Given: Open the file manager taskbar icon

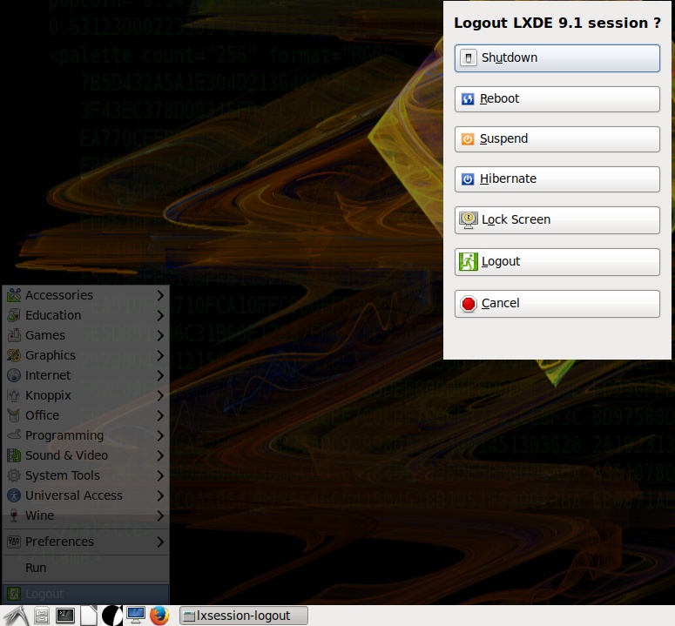Looking at the screenshot, I should click(x=41, y=616).
